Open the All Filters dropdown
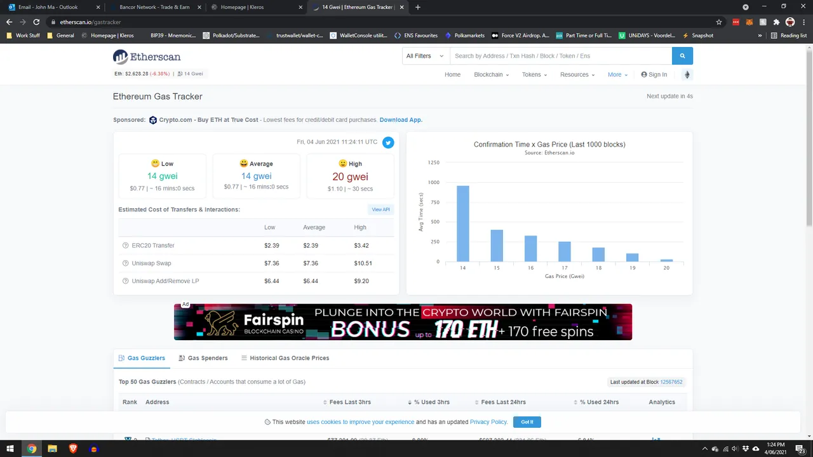This screenshot has width=813, height=457. coord(426,56)
